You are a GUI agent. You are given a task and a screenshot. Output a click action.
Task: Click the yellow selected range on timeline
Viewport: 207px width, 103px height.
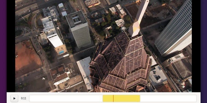121,98
